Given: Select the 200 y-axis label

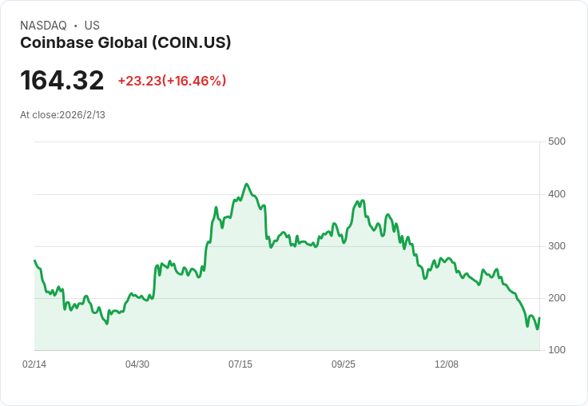Looking at the screenshot, I should pos(557,298).
